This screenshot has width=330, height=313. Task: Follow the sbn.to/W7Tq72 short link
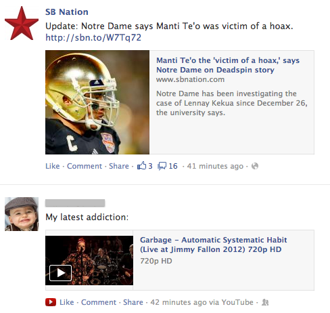(x=93, y=37)
